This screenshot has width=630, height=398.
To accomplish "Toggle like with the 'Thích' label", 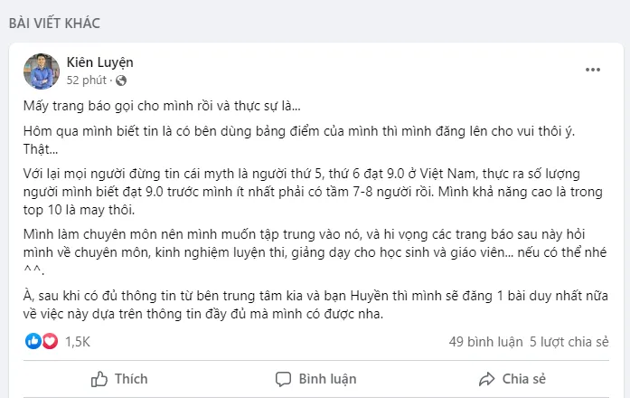I will tap(131, 378).
